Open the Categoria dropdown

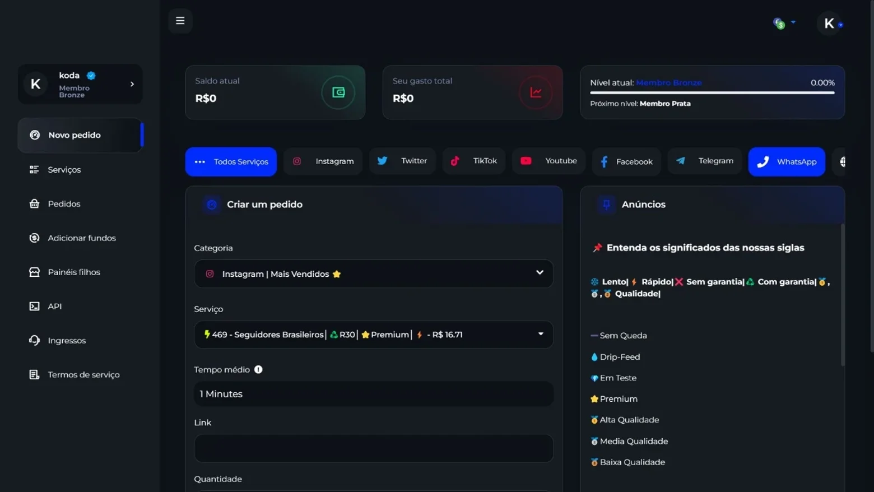(x=374, y=273)
